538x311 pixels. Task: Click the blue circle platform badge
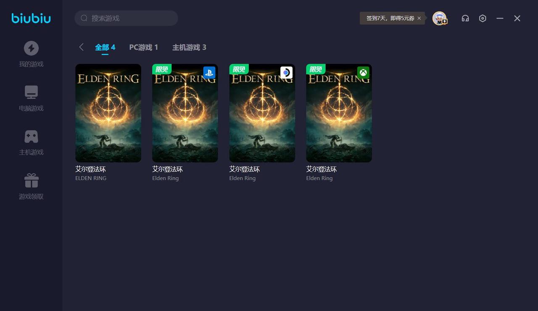tap(286, 73)
